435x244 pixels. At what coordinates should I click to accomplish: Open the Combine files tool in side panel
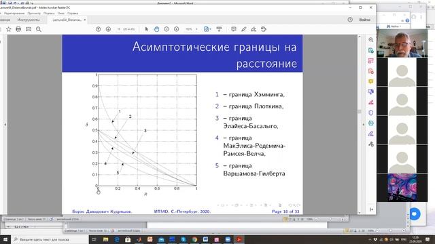click(x=371, y=92)
